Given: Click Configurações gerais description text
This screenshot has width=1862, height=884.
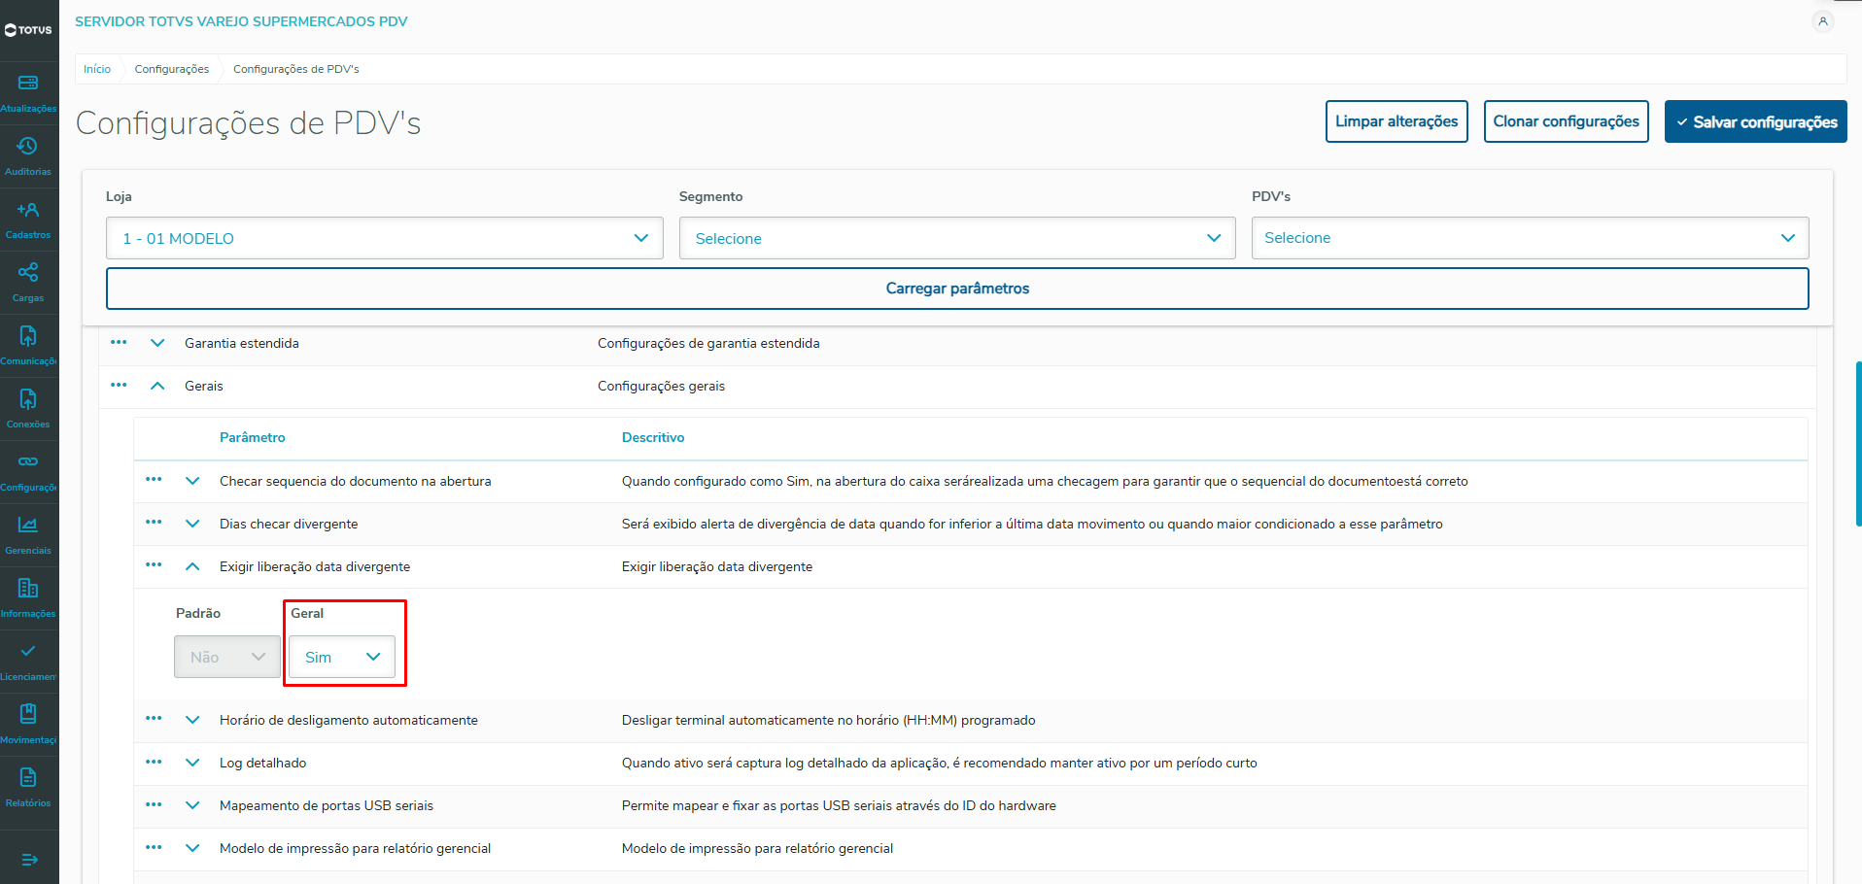Looking at the screenshot, I should click(661, 386).
